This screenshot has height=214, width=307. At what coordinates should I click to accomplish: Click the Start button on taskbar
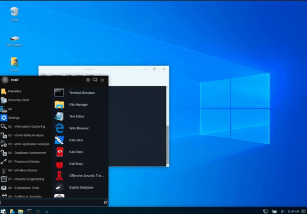tap(3, 211)
